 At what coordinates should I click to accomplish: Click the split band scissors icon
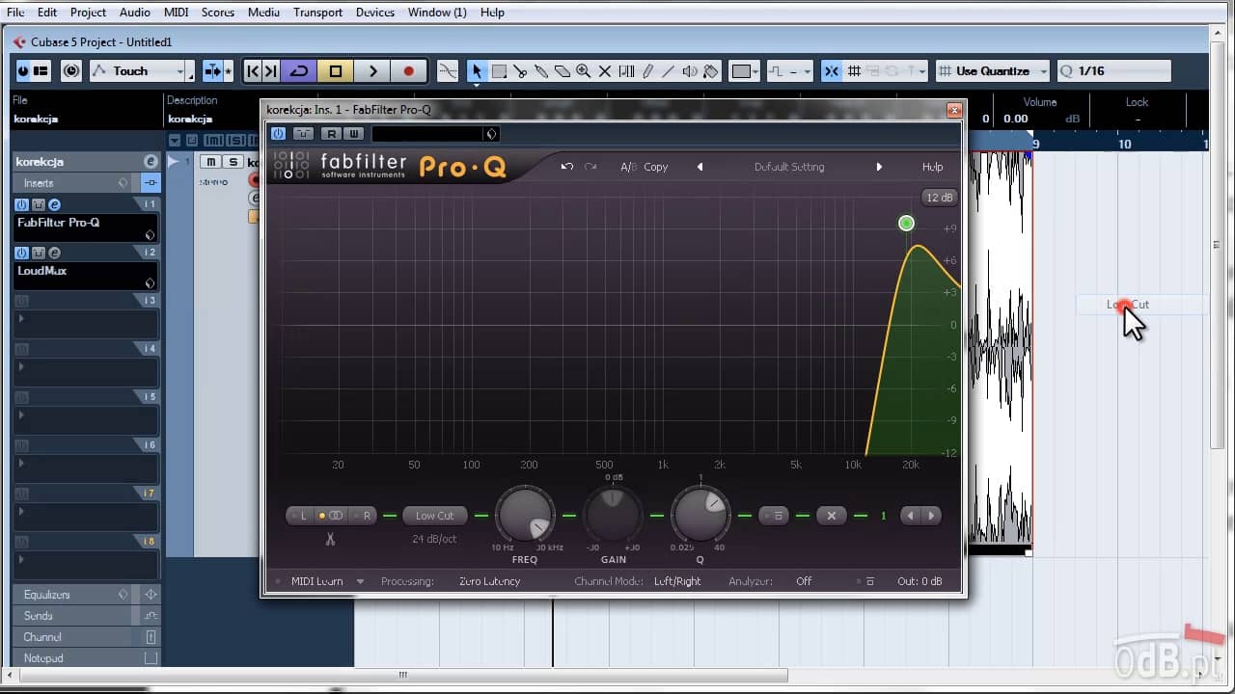click(330, 539)
